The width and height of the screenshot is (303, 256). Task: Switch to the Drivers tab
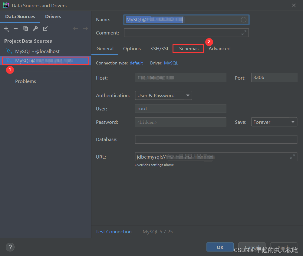click(53, 17)
